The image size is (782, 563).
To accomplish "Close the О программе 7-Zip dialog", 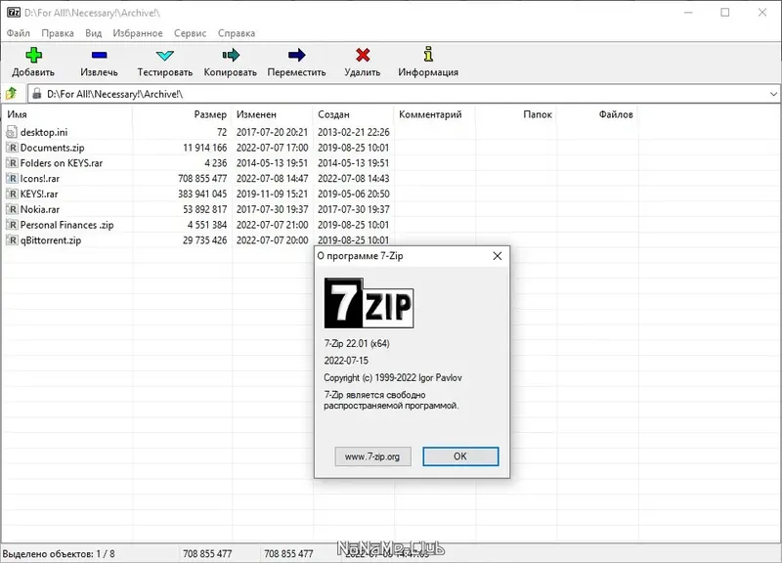I will [498, 256].
